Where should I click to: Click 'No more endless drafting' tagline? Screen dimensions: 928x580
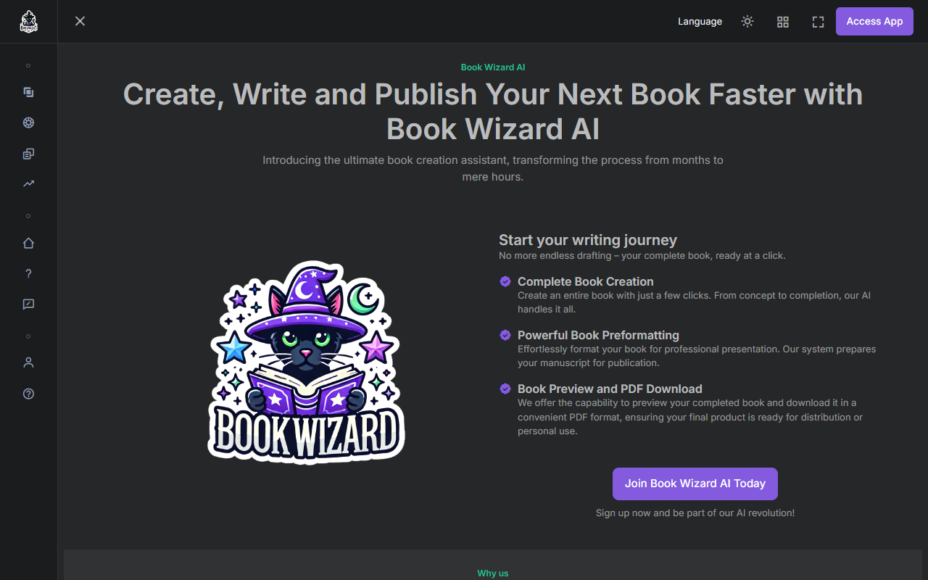point(642,256)
